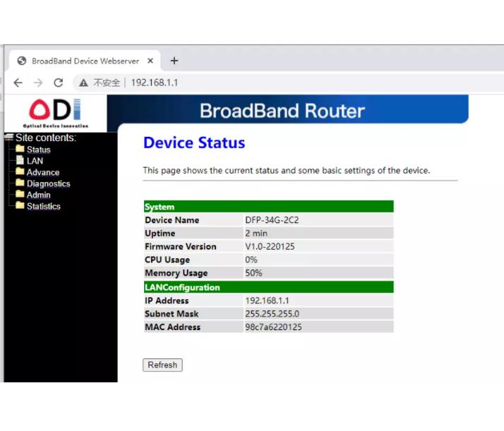The height and width of the screenshot is (431, 504).
Task: Click the Refresh button
Action: pyautogui.click(x=162, y=365)
